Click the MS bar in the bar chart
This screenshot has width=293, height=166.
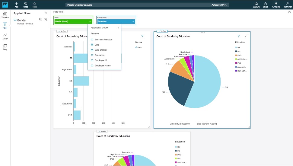[x=81, y=81]
